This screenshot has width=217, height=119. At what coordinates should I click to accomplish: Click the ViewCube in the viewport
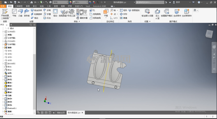tap(209, 34)
